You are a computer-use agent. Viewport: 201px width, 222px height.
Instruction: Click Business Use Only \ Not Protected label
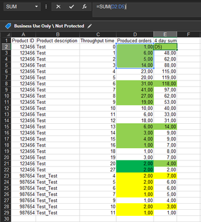tap(49, 26)
